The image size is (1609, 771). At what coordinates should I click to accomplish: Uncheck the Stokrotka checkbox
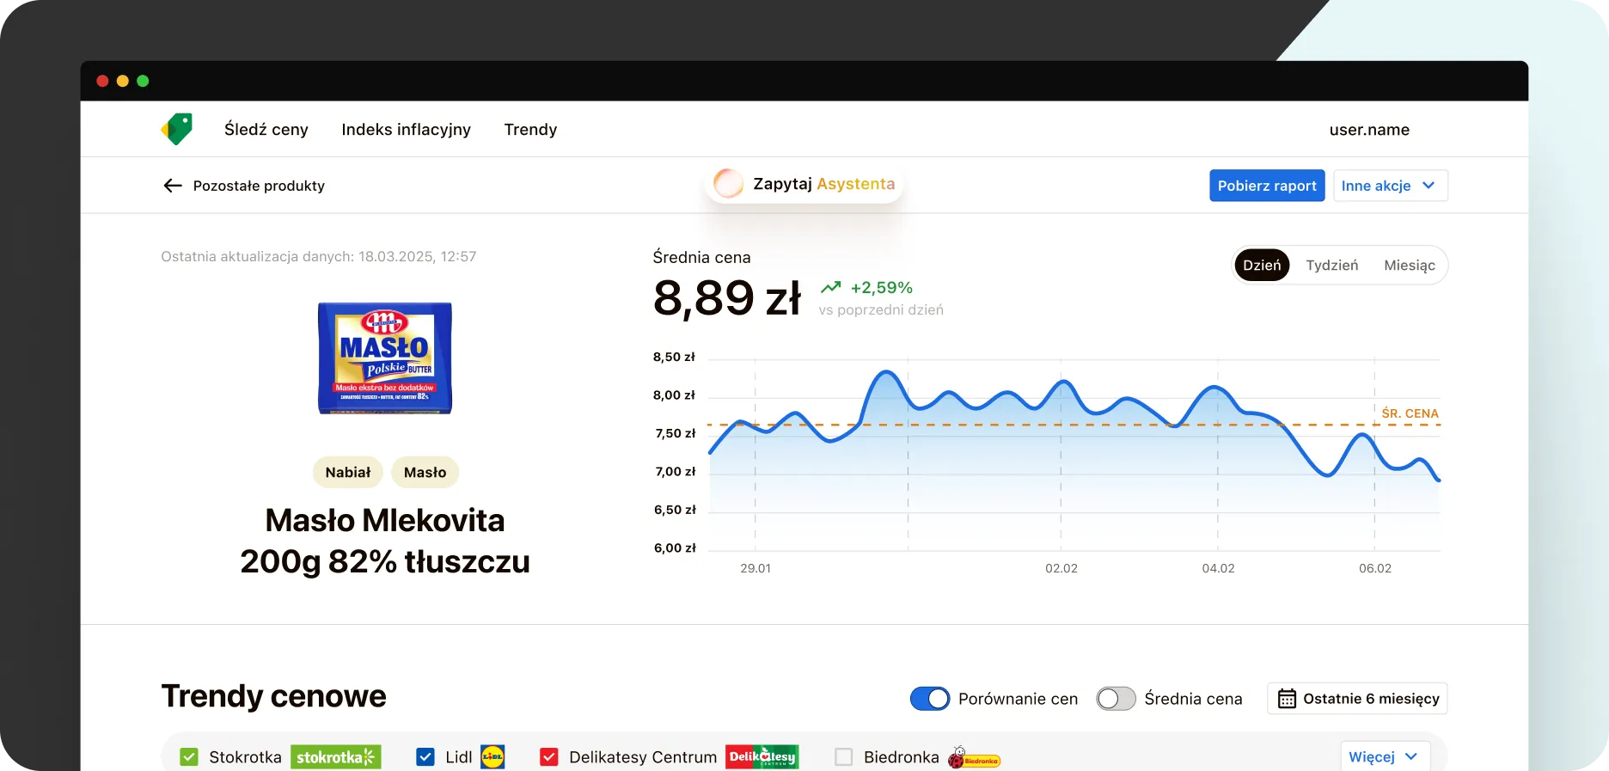point(189,757)
